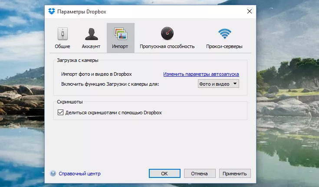Click the Параметры Dropbox title text
This screenshot has height=187, width=319.
pyautogui.click(x=82, y=12)
